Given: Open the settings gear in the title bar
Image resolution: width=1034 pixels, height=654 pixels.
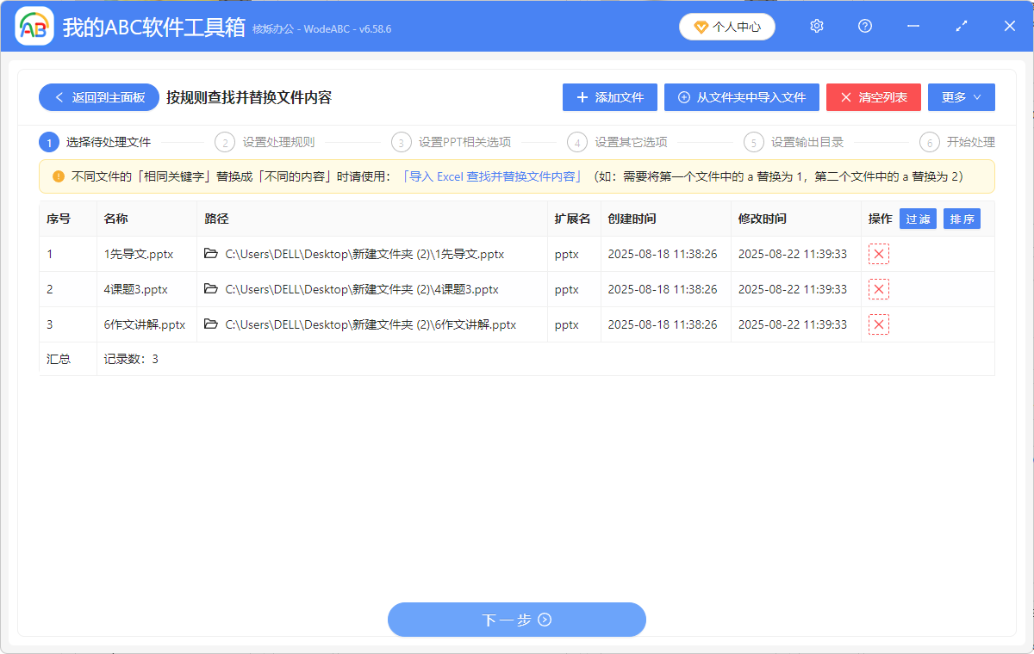Looking at the screenshot, I should point(816,26).
